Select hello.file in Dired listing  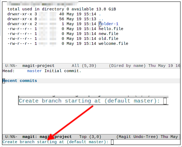tap(111, 29)
